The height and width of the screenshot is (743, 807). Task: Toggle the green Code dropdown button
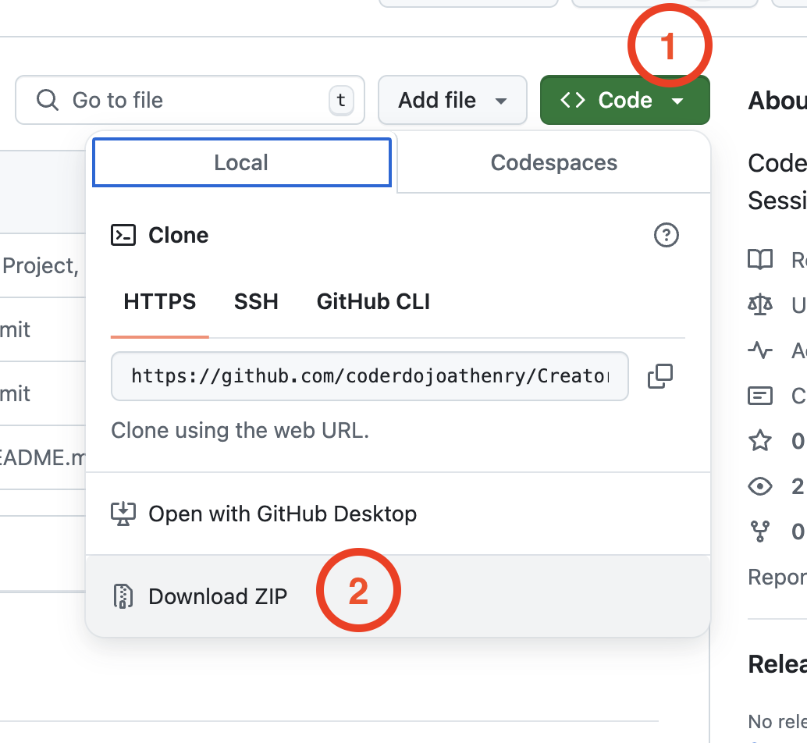(x=624, y=100)
